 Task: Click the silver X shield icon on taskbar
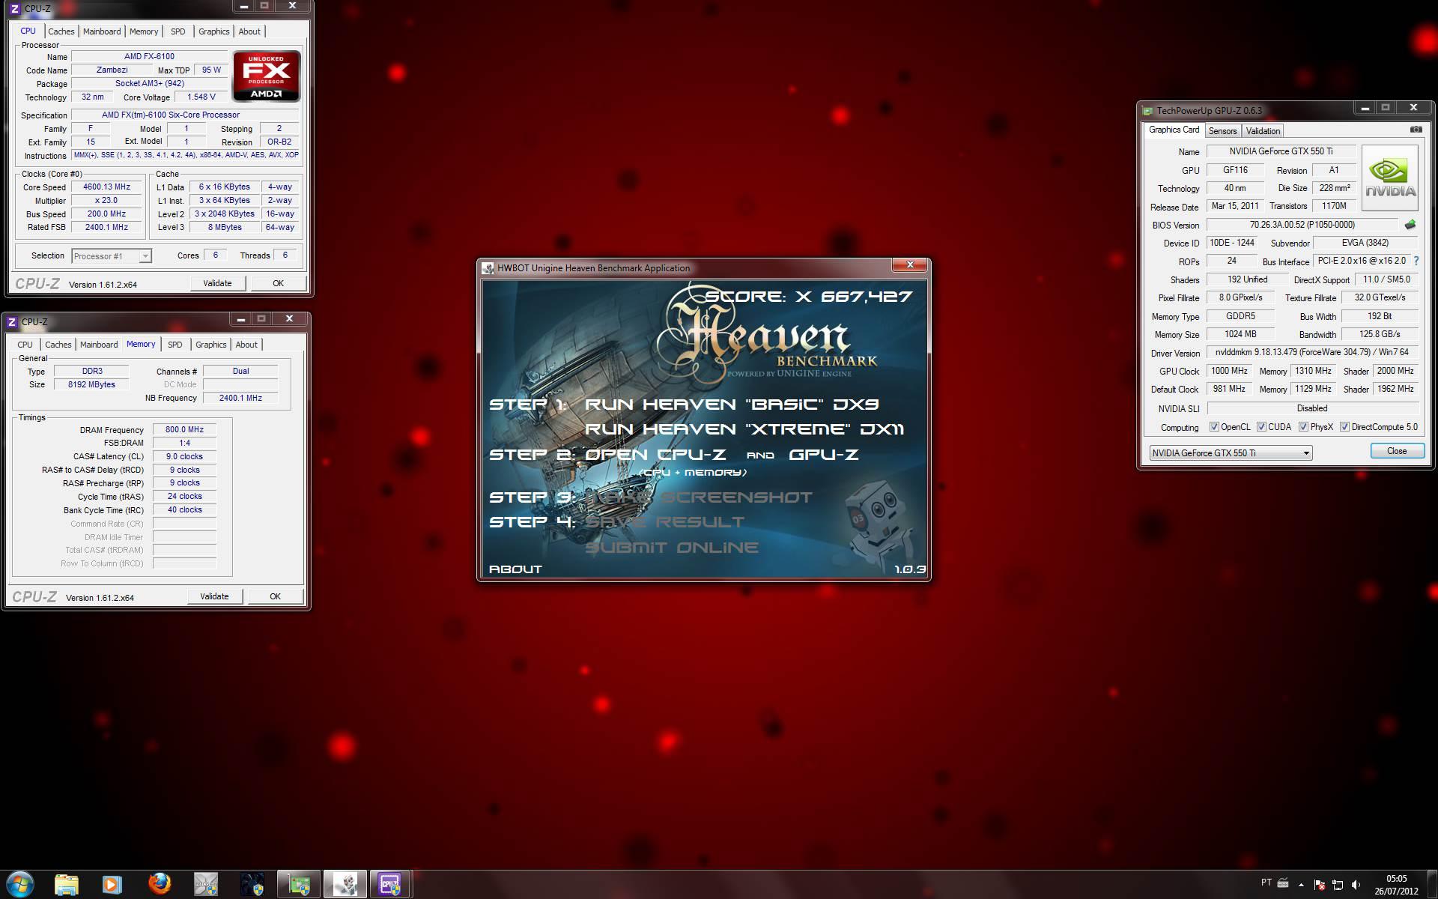point(206,885)
